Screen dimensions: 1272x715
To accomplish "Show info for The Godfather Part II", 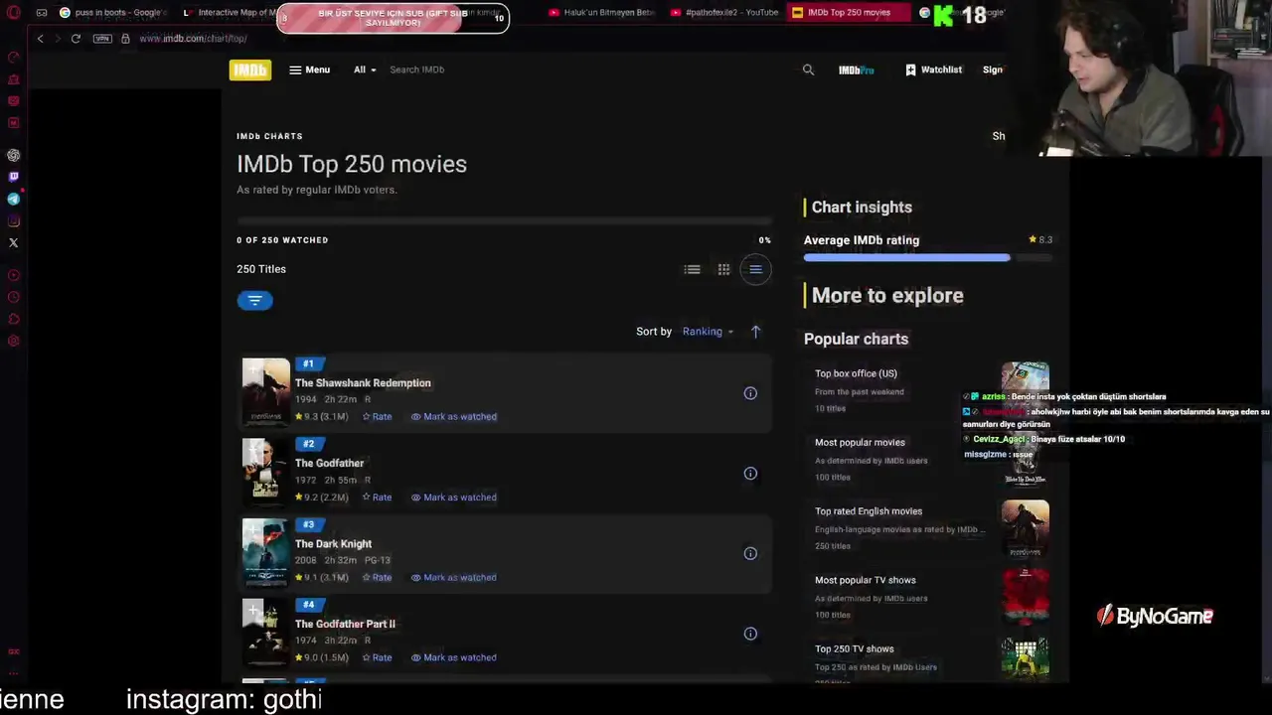I will tap(750, 634).
